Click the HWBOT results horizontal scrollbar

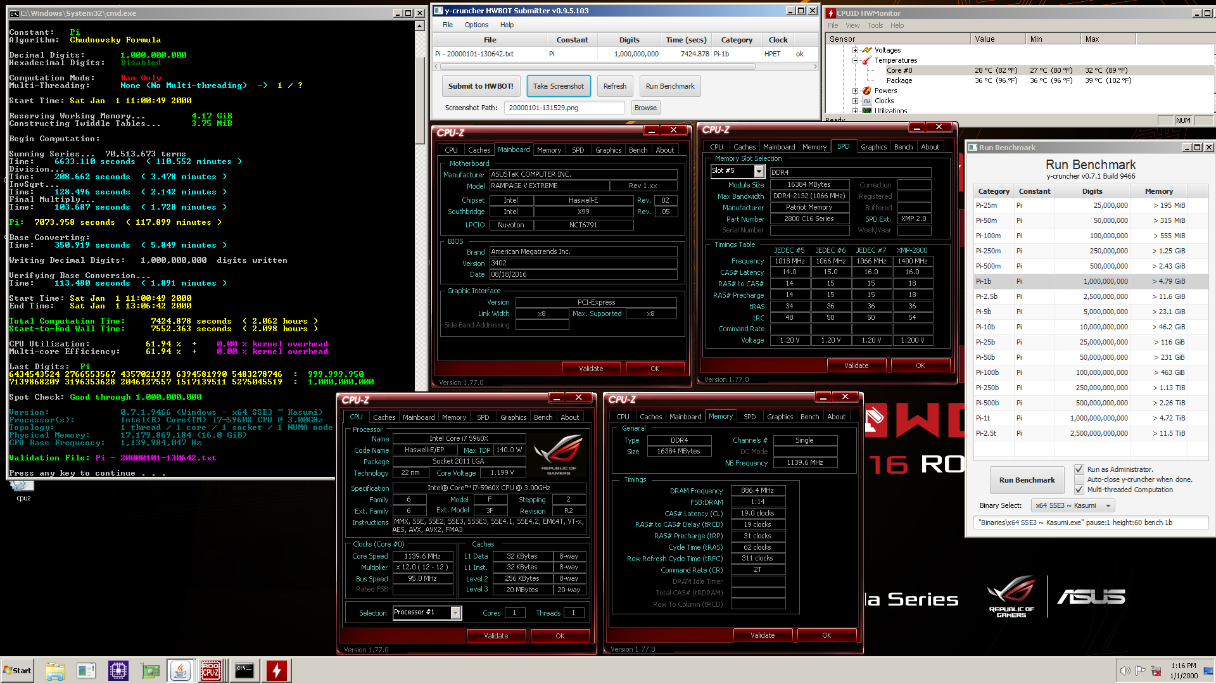(x=626, y=66)
